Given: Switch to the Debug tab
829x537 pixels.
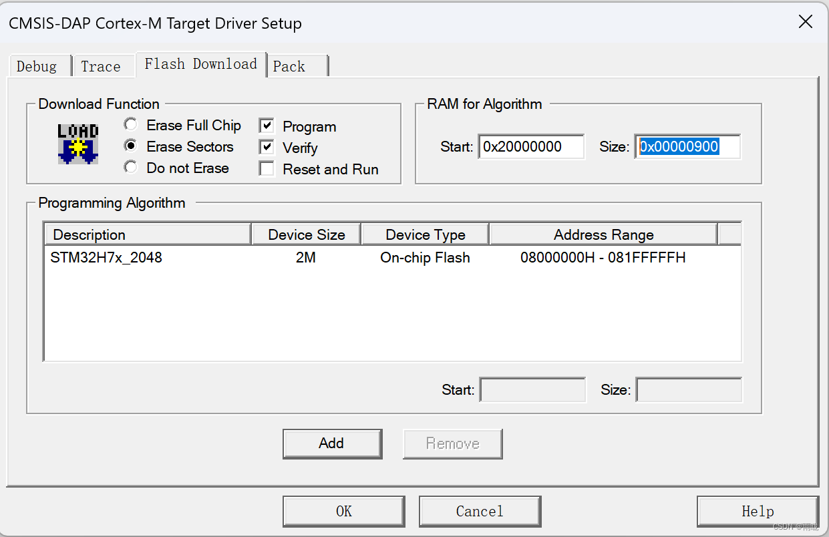Looking at the screenshot, I should click(39, 65).
